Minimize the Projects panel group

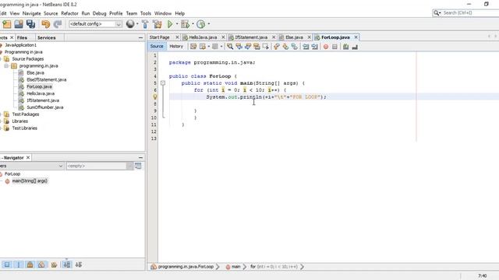pos(140,37)
